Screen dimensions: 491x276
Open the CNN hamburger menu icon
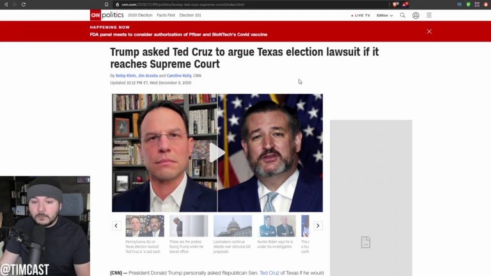429,15
